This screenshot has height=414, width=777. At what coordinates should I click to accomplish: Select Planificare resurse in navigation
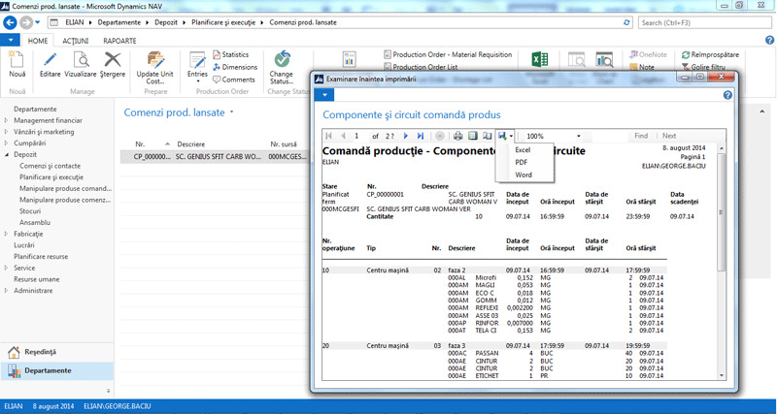[x=41, y=257]
